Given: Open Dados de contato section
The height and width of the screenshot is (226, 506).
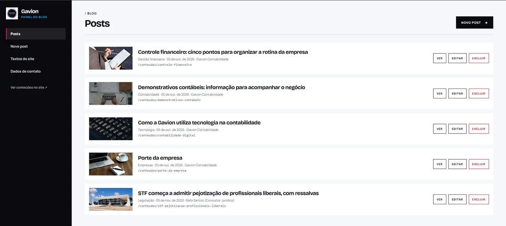Looking at the screenshot, I should tap(25, 72).
